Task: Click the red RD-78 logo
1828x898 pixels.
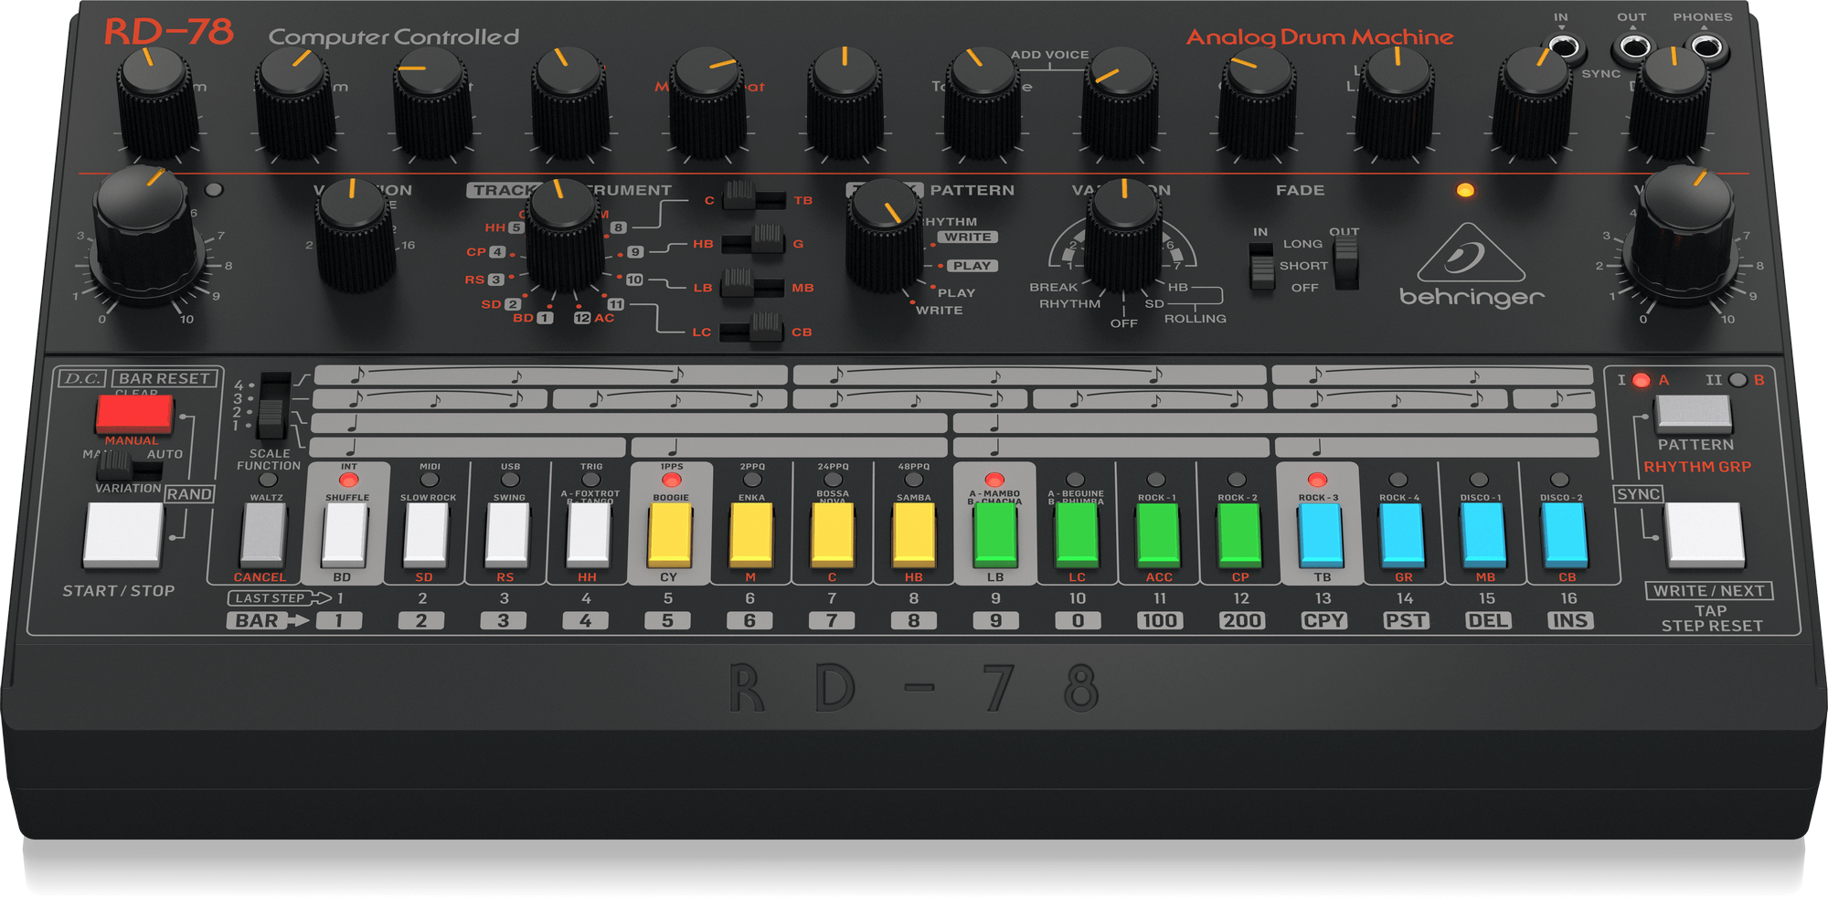Action: (169, 32)
